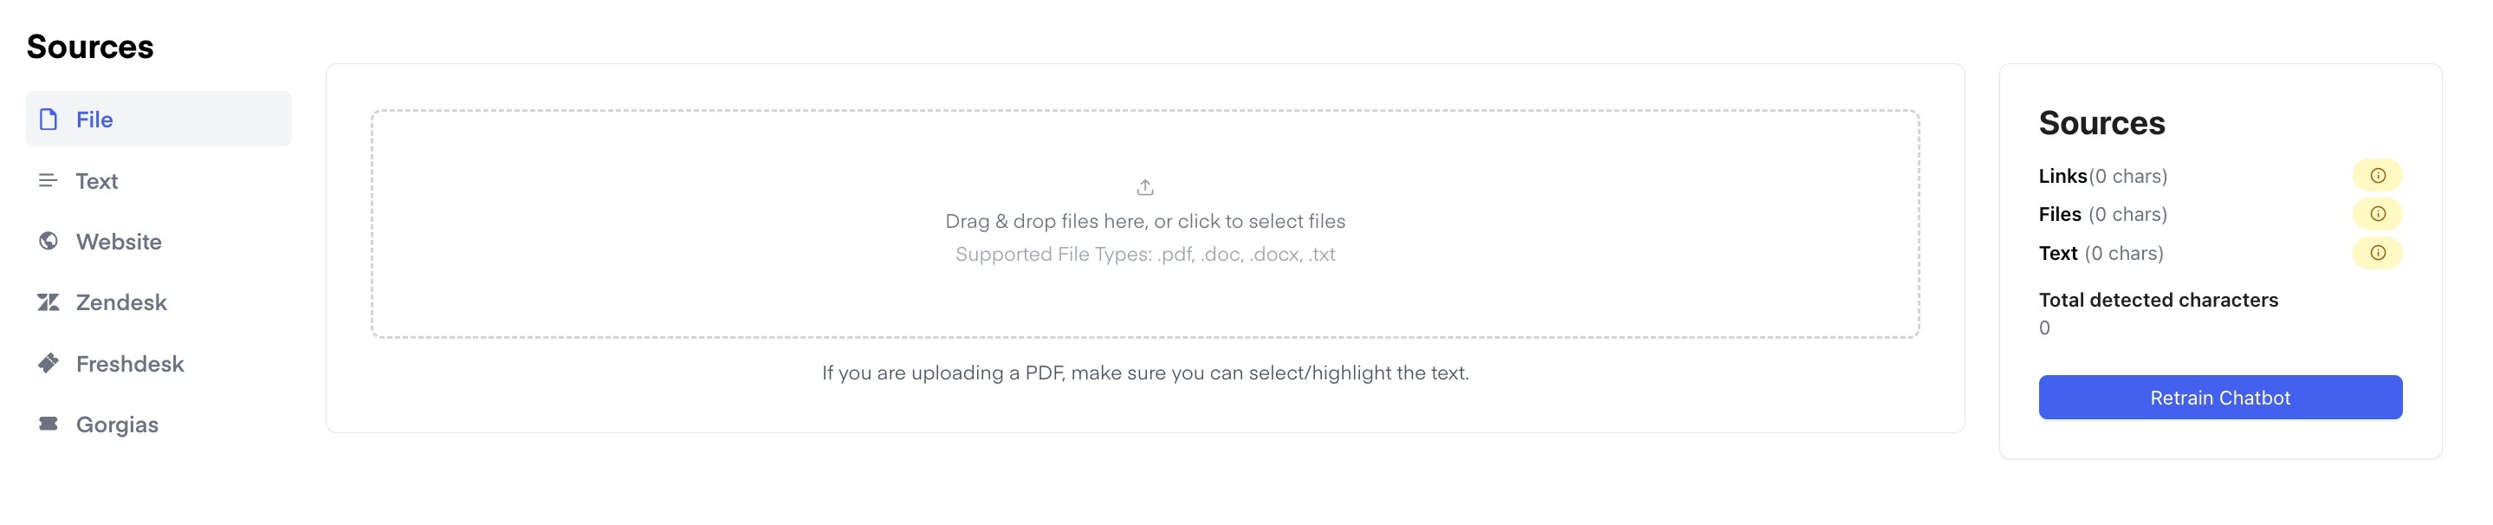Image resolution: width=2493 pixels, height=525 pixels.
Task: Click the info icon beside Files
Action: pyautogui.click(x=2377, y=214)
